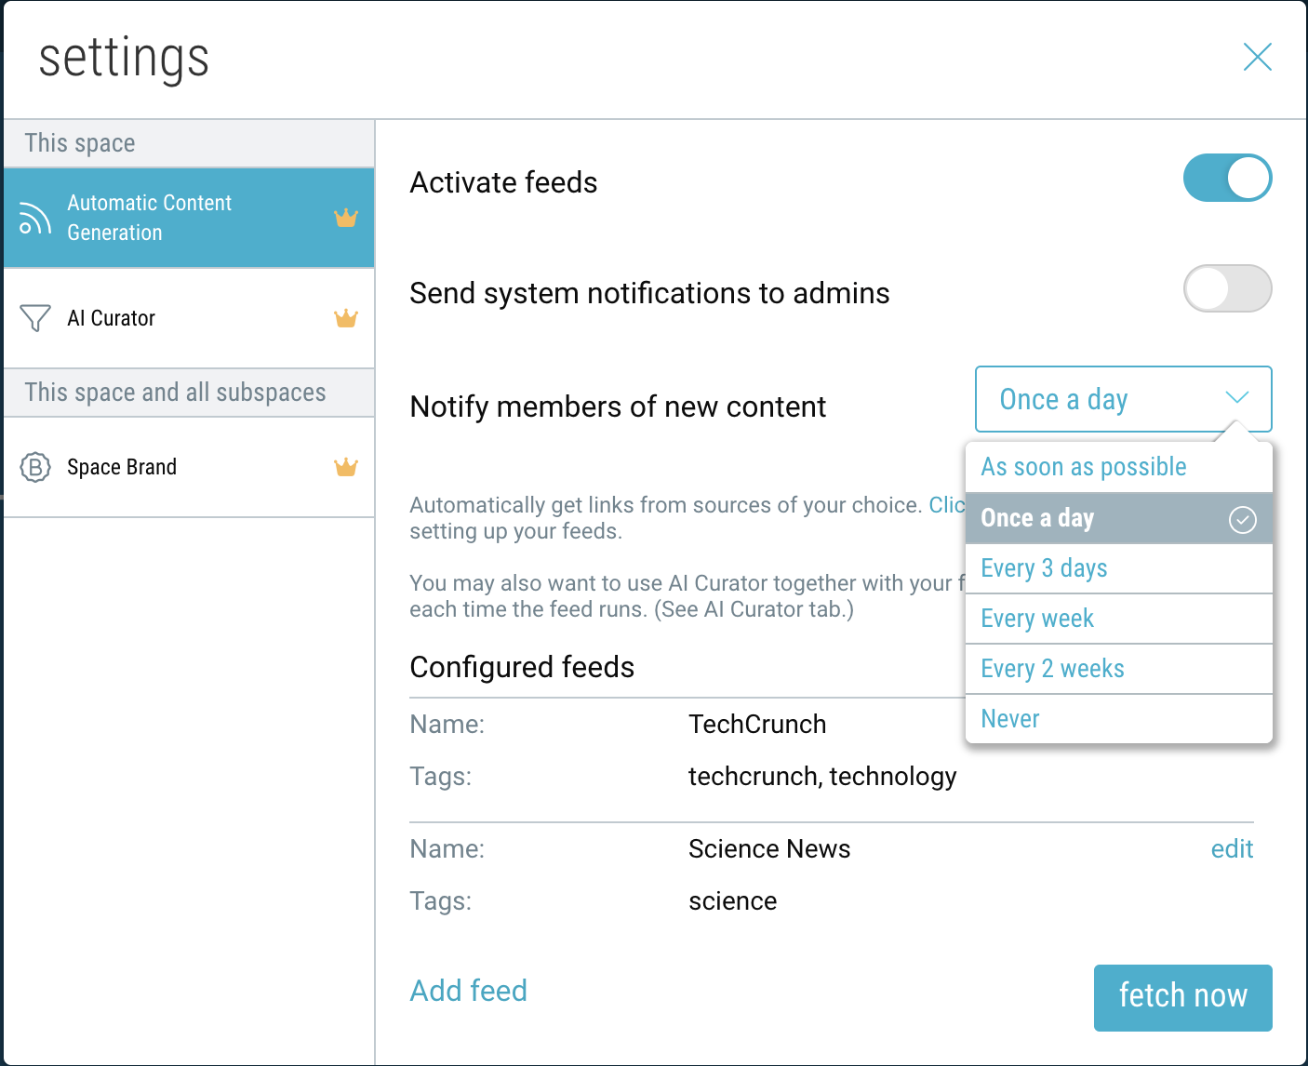Click the Space Brand badge icon
The height and width of the screenshot is (1066, 1308).
[35, 467]
